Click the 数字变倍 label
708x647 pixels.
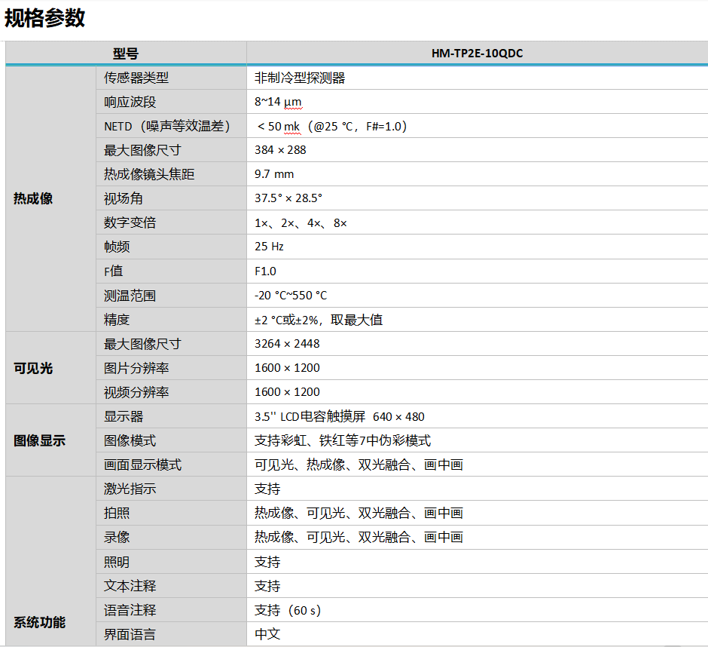tap(130, 222)
